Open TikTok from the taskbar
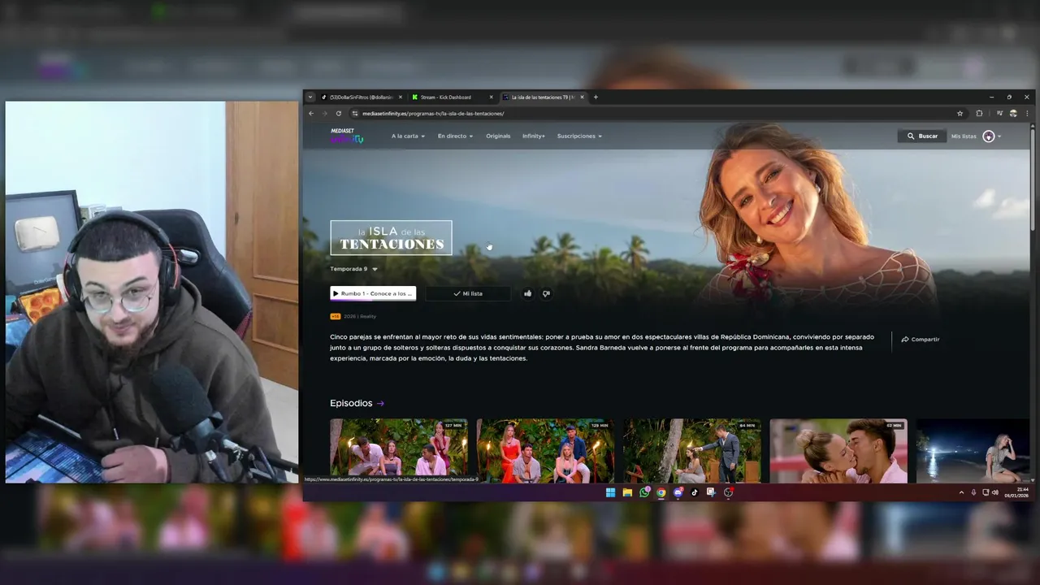 pyautogui.click(x=695, y=492)
